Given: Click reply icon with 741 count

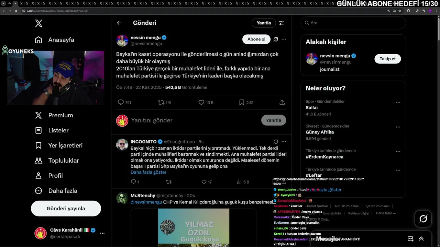Looking at the screenshot, I should coord(121,102).
